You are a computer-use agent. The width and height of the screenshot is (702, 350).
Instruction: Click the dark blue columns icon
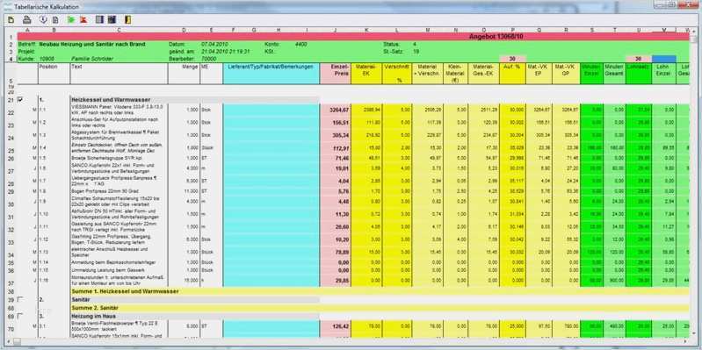(112, 19)
